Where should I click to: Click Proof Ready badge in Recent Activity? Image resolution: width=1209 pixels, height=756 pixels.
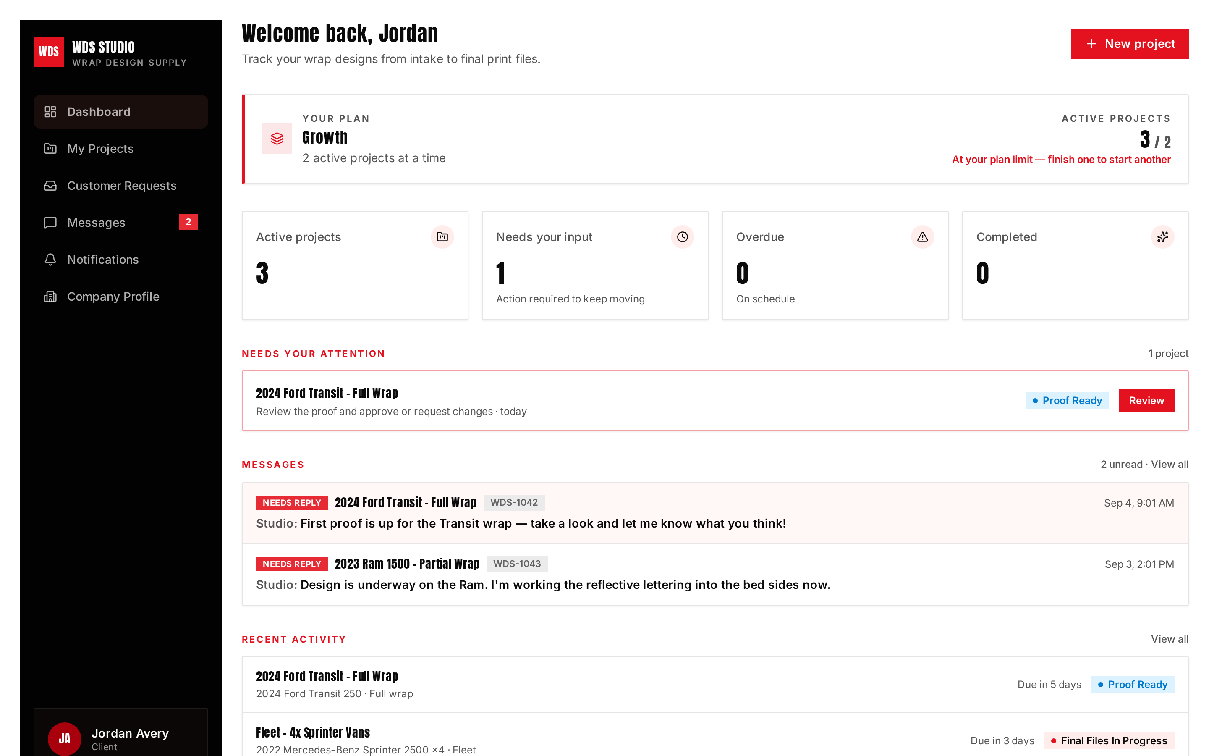pos(1133,685)
